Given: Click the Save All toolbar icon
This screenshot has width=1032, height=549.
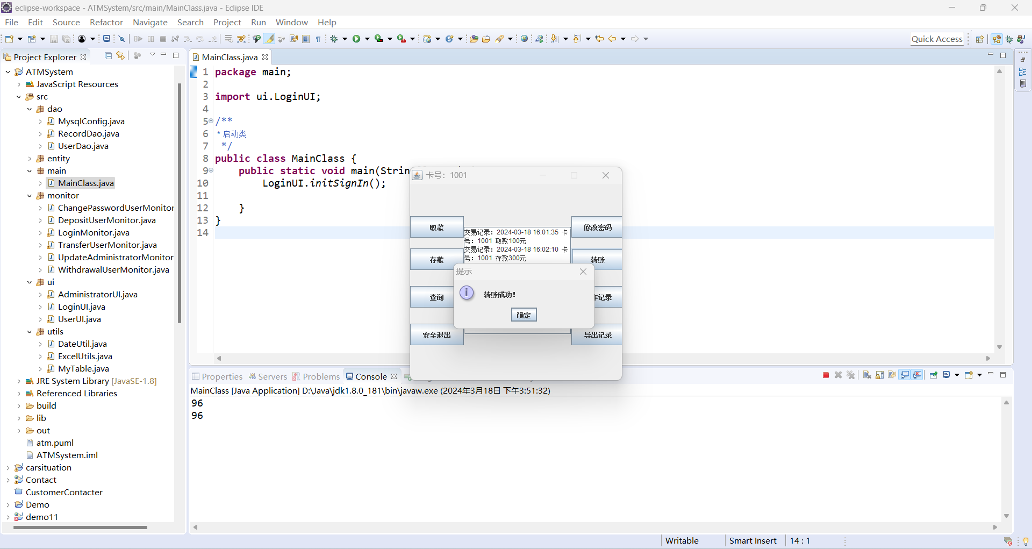Looking at the screenshot, I should click(x=66, y=39).
